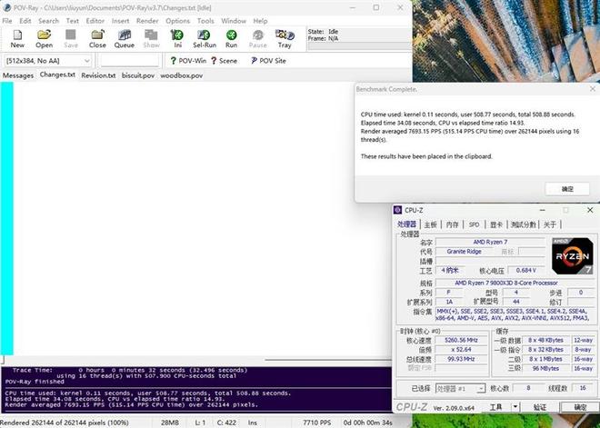Minimize POV-Ray to Tray icon
The height and width of the screenshot is (428, 600).
(285, 37)
